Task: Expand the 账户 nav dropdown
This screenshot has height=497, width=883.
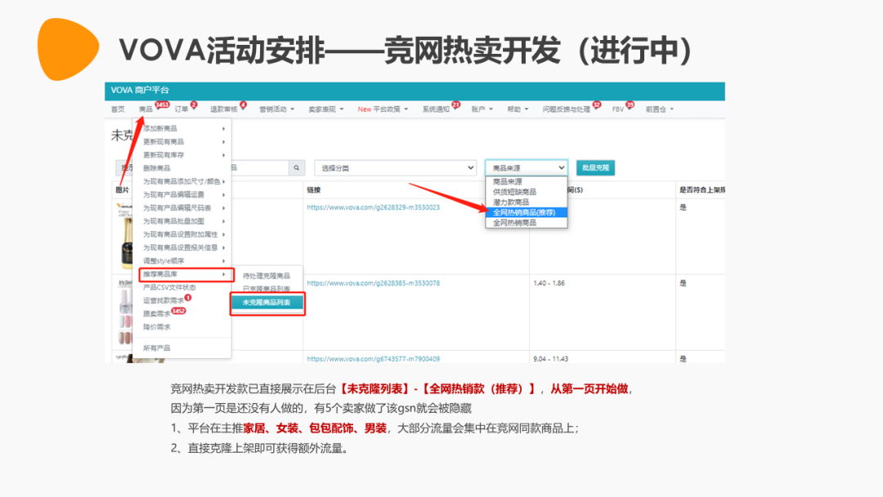Action: pyautogui.click(x=482, y=110)
